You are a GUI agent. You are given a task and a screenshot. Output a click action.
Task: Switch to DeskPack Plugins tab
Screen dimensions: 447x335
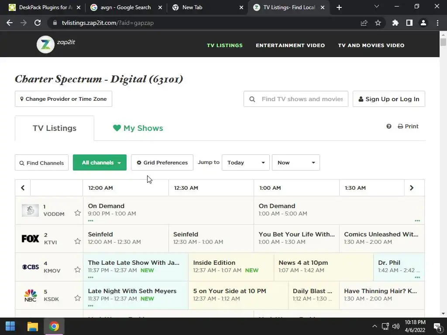tap(45, 7)
